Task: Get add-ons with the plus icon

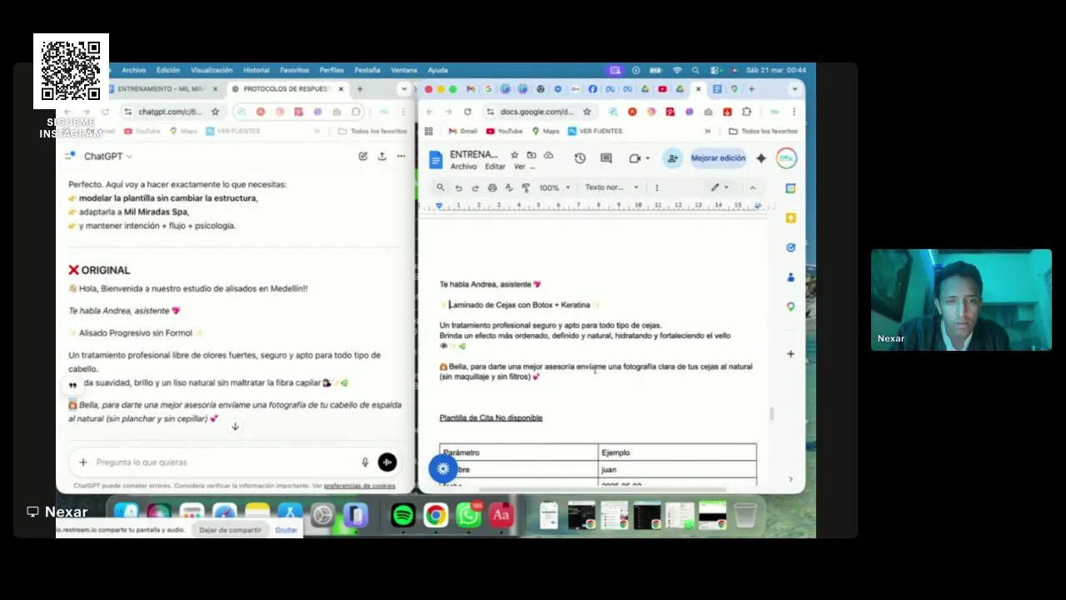Action: [790, 353]
